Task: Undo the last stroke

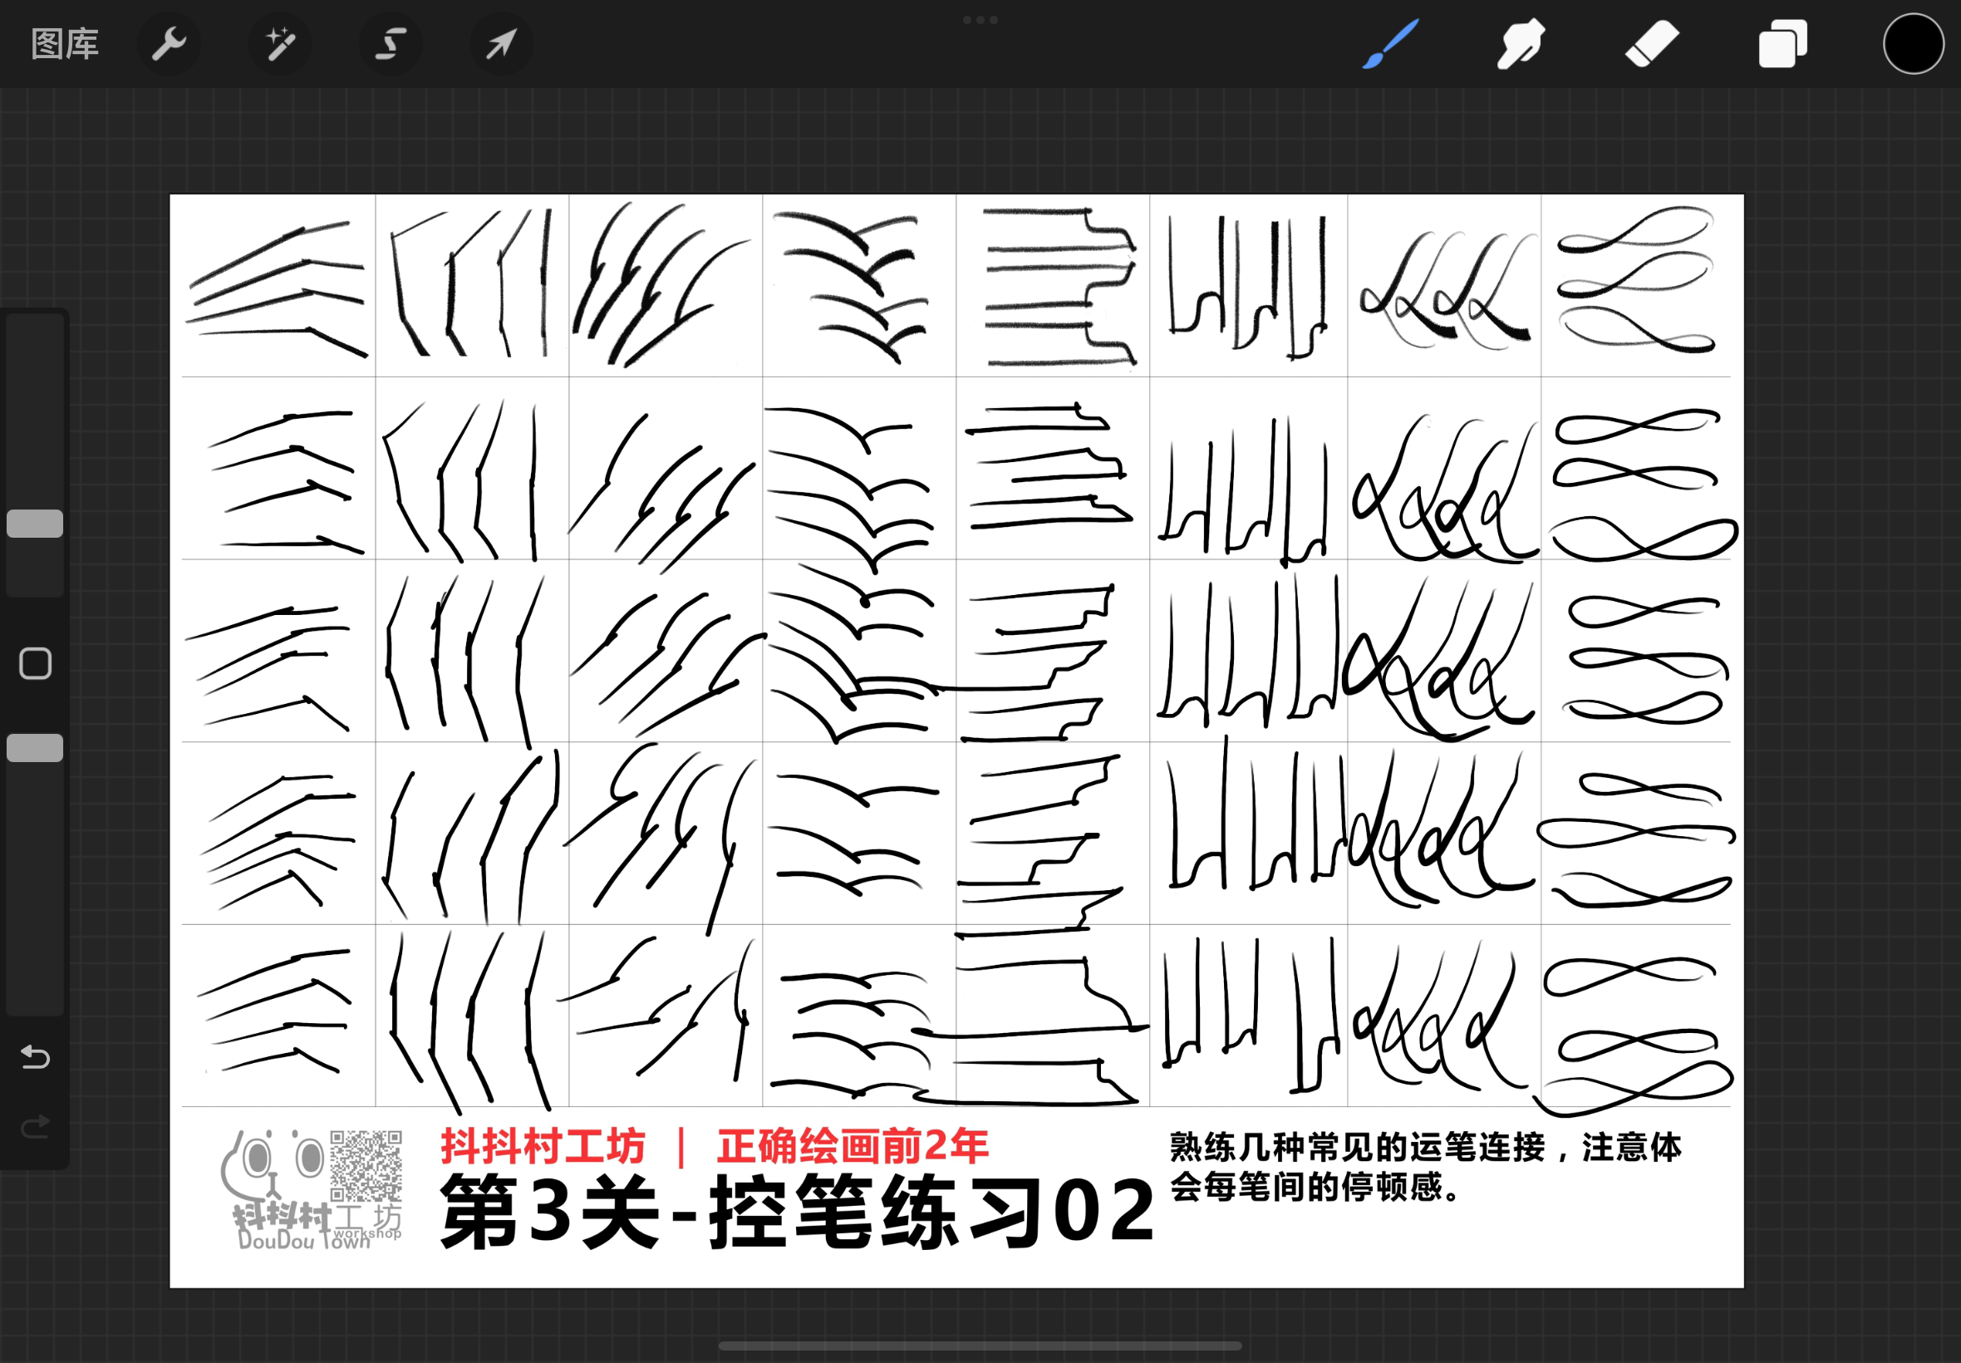Action: (x=35, y=1057)
